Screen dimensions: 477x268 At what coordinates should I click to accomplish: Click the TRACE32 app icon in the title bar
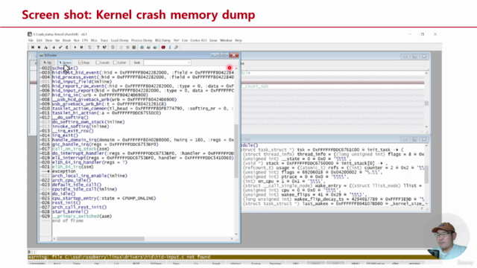[x=30, y=34]
